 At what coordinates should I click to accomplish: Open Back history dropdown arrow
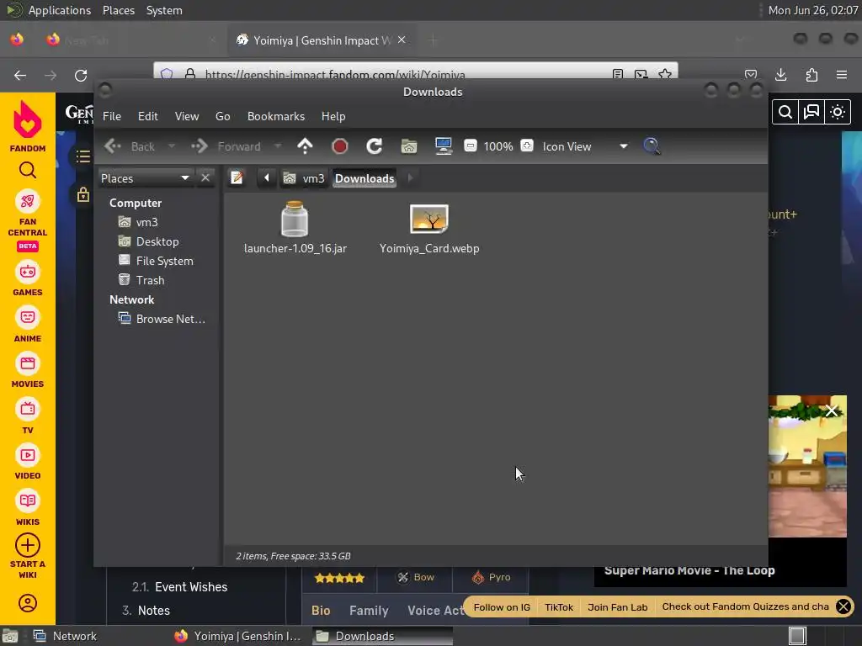[172, 146]
